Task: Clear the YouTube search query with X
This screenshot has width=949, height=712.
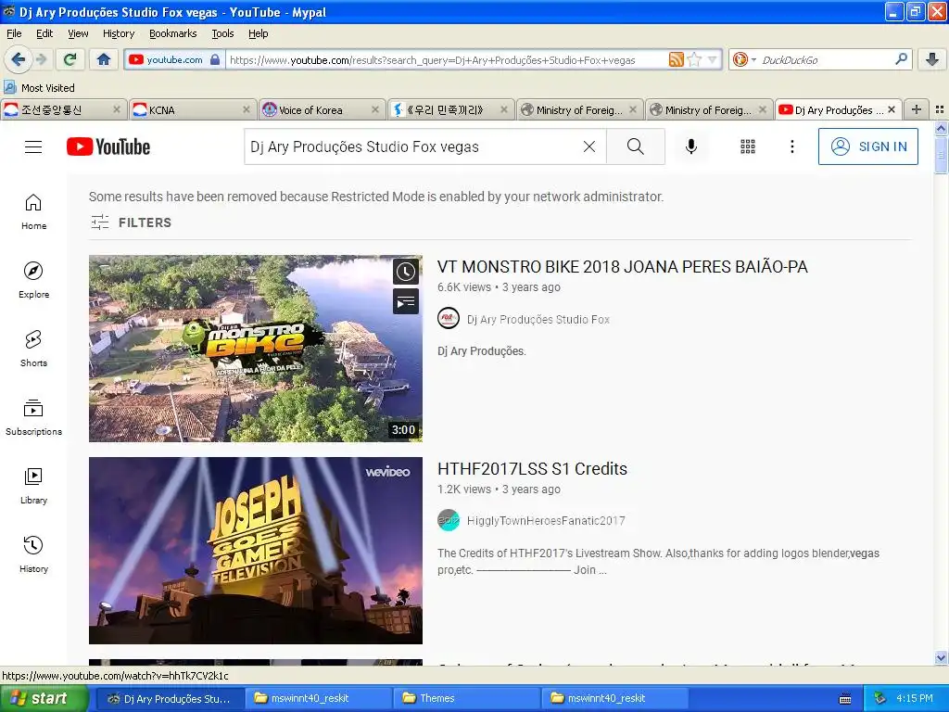Action: (x=588, y=146)
